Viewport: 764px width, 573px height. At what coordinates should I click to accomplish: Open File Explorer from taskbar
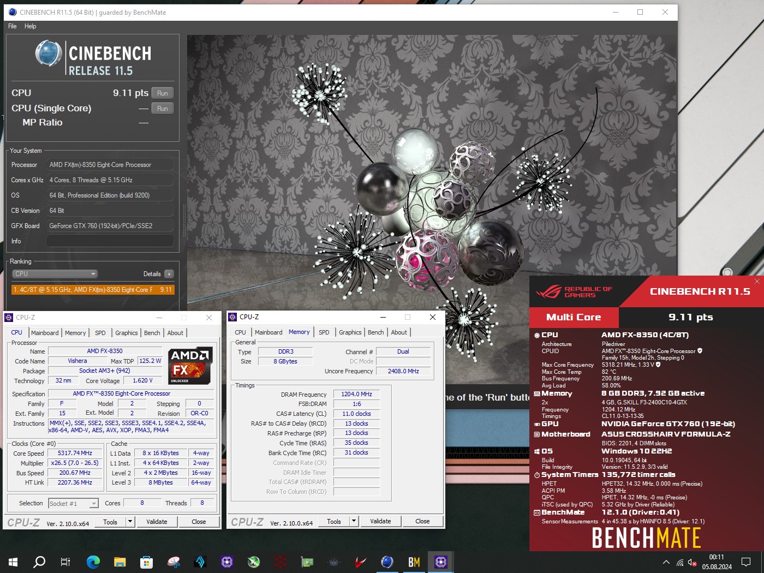tap(120, 562)
